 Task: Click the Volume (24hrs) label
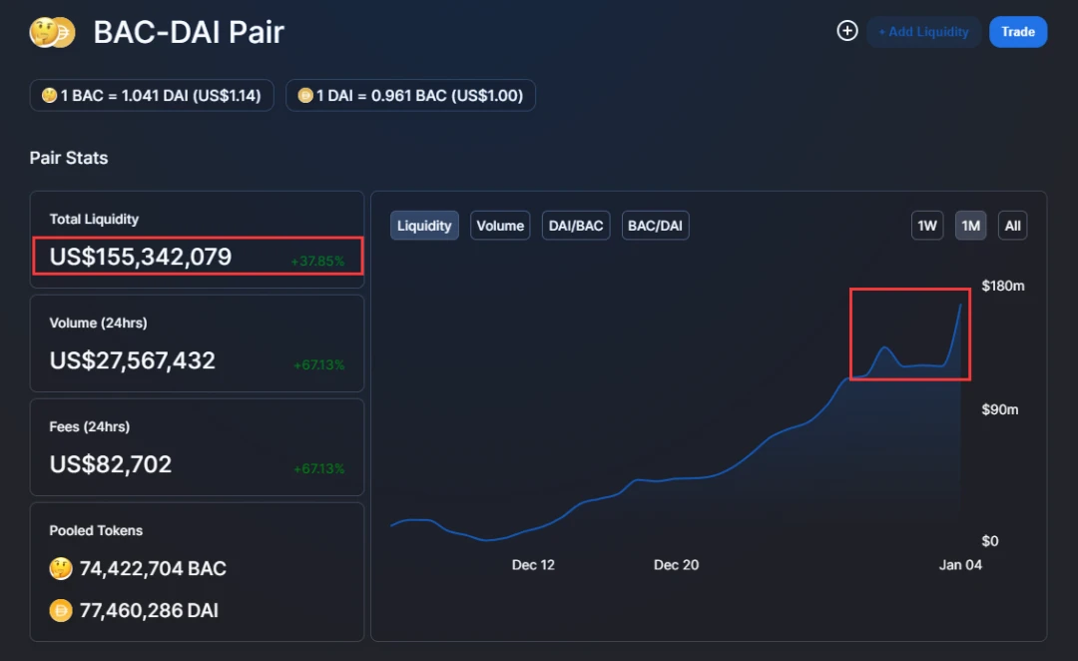(98, 323)
